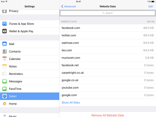
Task: Tap the Safari compass icon
Action: [x=4, y=96]
